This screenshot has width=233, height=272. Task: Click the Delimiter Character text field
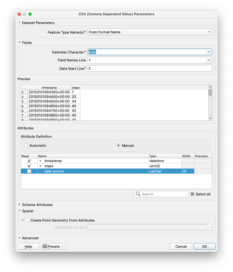pyautogui.click(x=147, y=52)
